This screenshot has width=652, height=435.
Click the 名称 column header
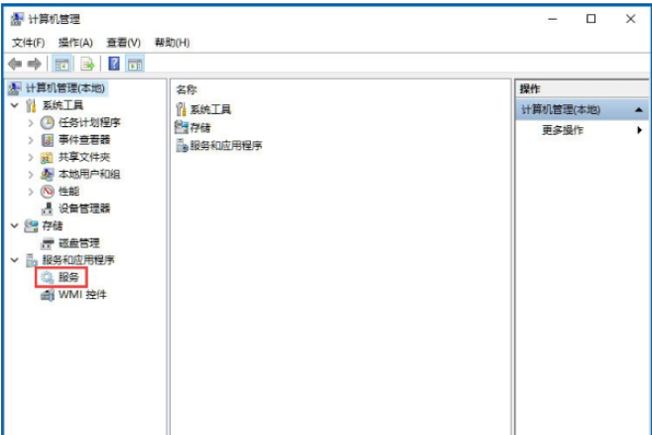[187, 89]
